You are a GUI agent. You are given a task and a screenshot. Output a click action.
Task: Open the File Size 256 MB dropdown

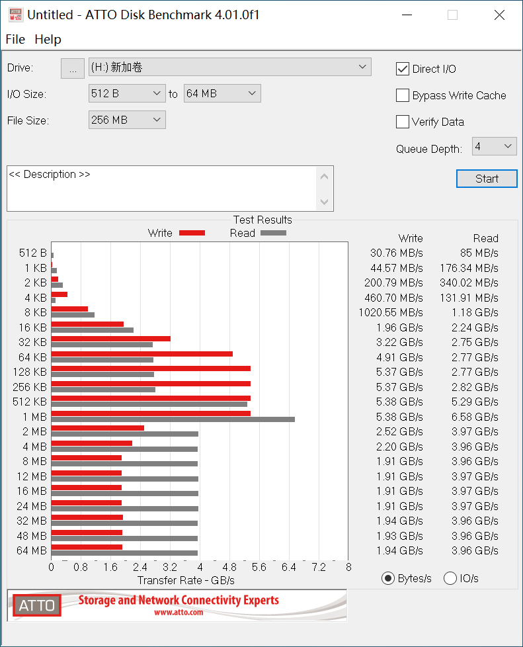[x=127, y=120]
